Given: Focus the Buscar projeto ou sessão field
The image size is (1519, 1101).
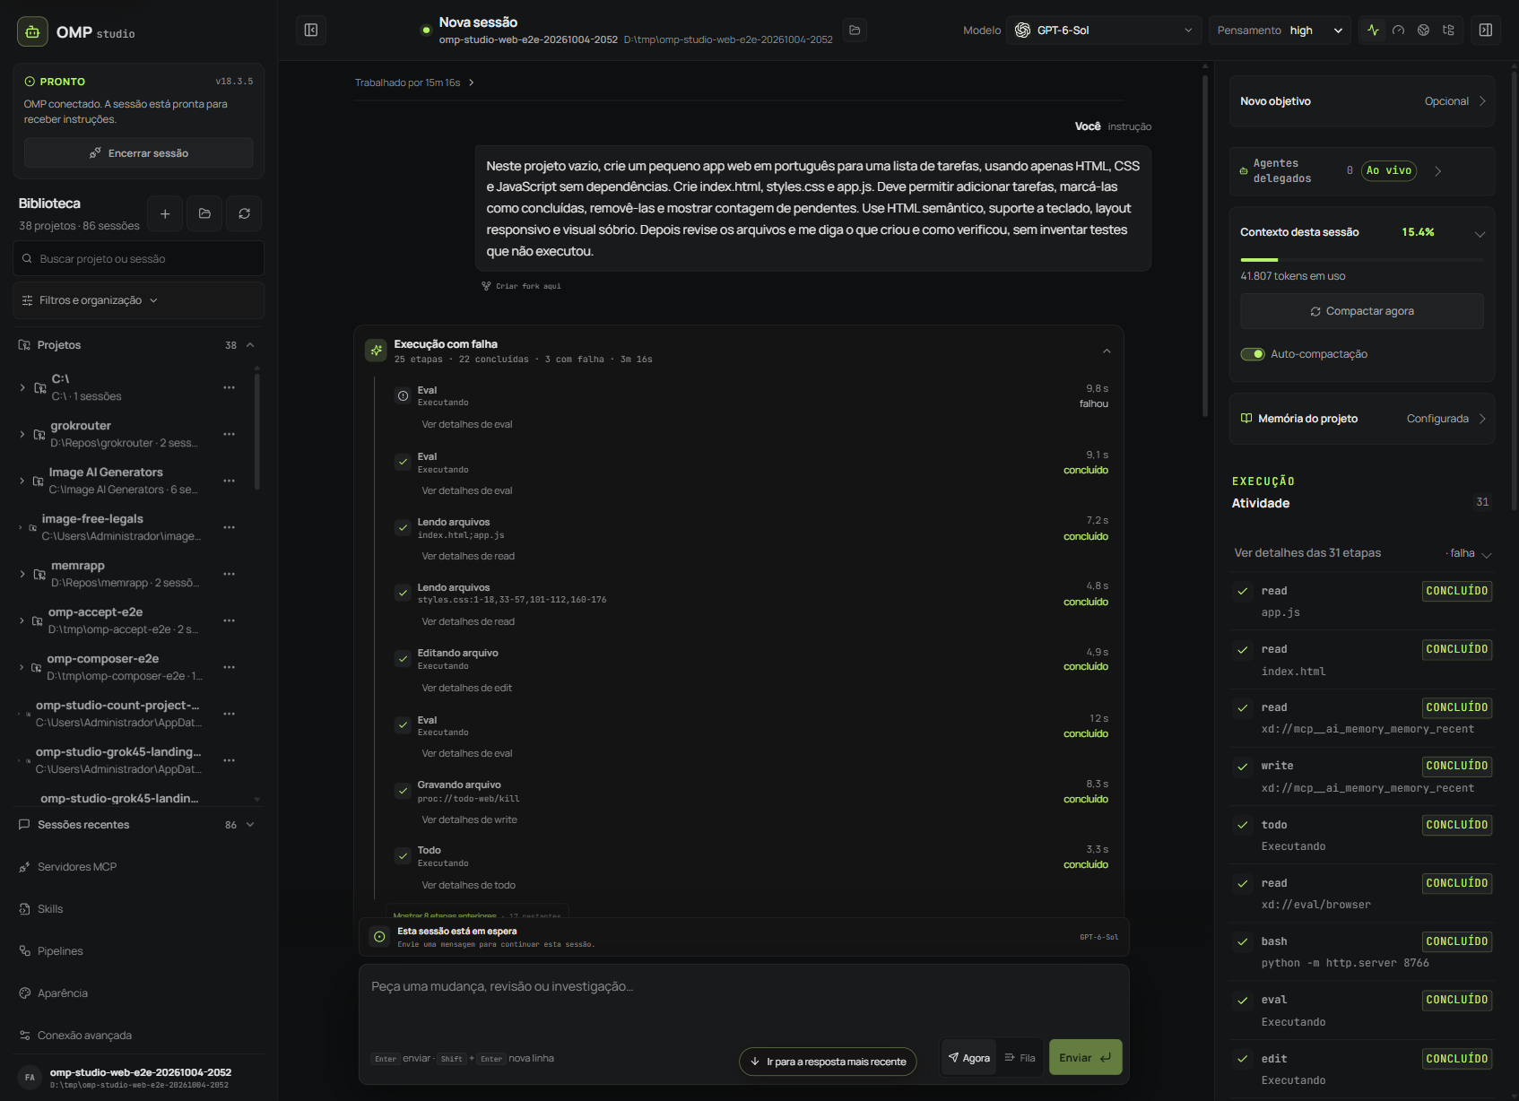Looking at the screenshot, I should click(138, 258).
